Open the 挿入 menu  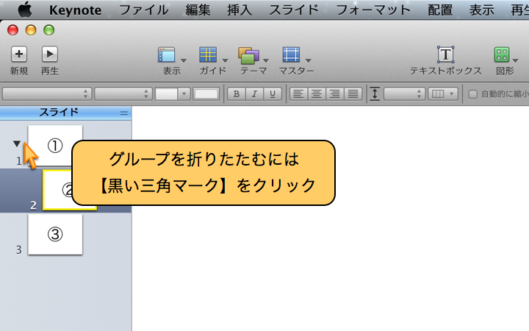click(x=240, y=10)
